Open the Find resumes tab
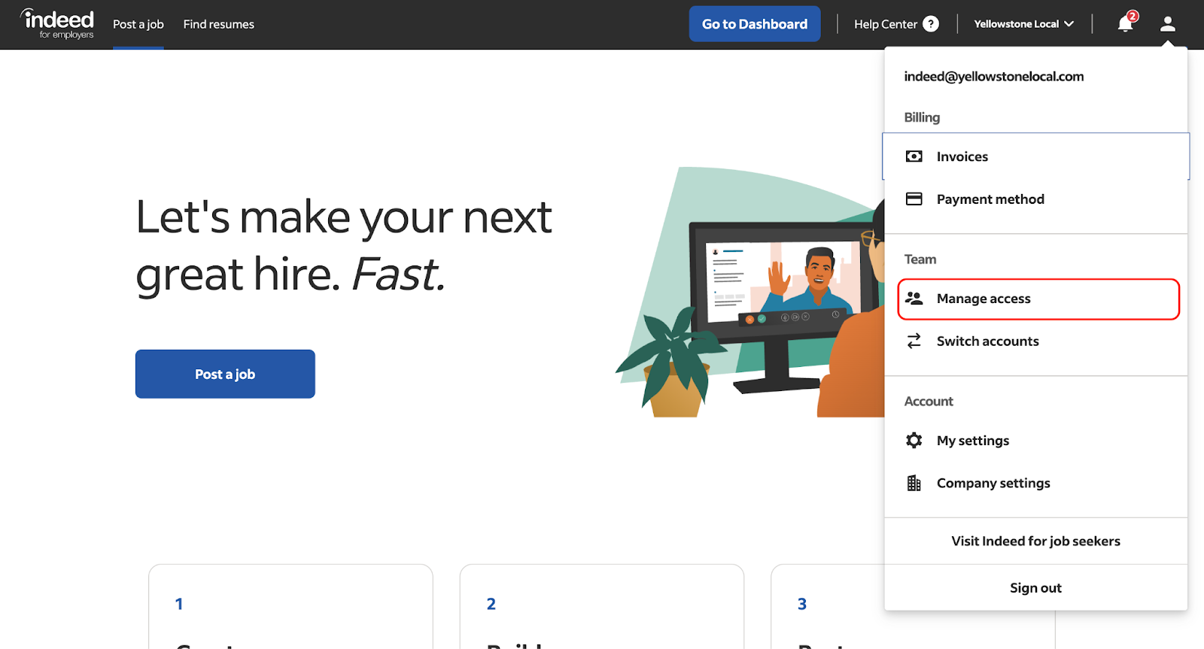1204x649 pixels. click(218, 24)
